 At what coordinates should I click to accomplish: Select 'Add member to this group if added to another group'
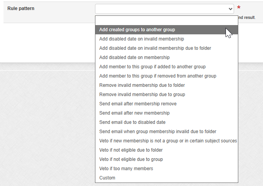152,67
